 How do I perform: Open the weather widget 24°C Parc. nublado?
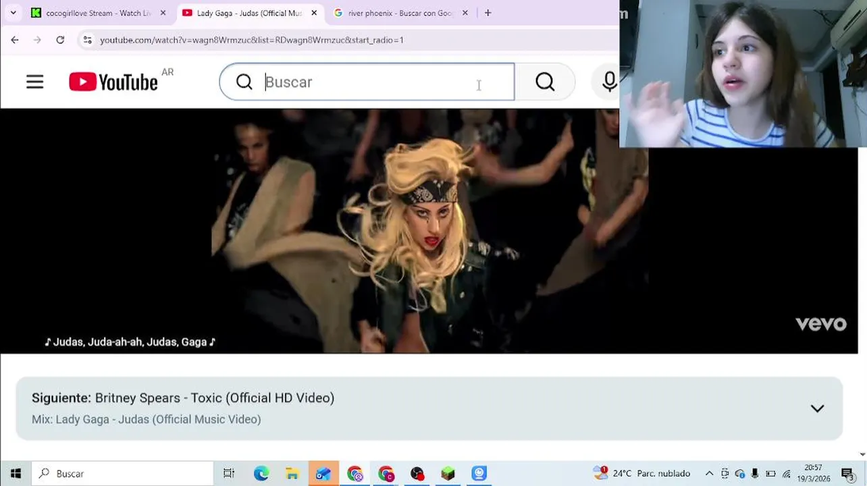641,473
